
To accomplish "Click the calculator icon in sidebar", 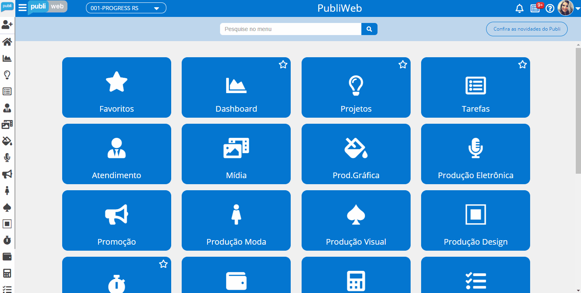I will 7,273.
